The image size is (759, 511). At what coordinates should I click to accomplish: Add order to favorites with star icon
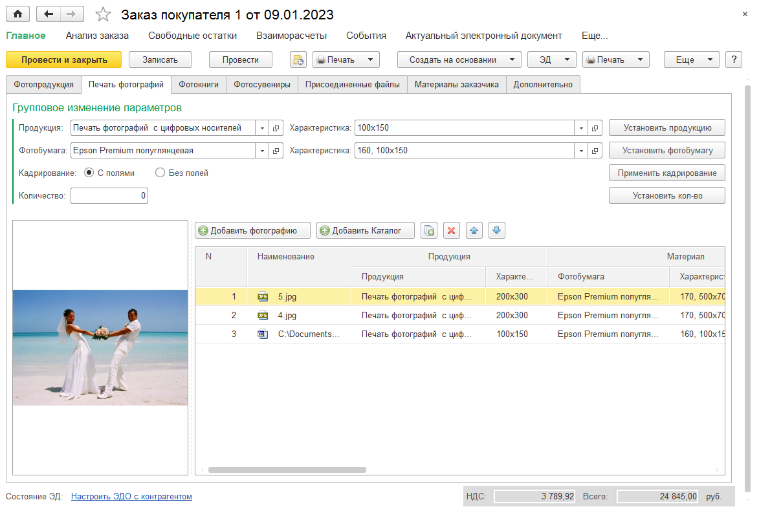point(103,14)
